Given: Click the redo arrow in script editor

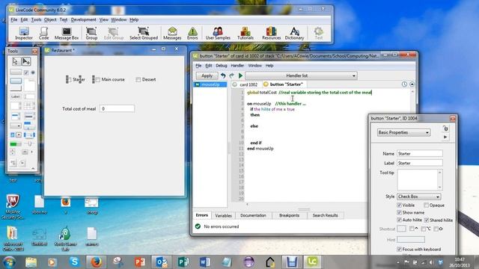Looking at the screenshot, I should click(x=232, y=75).
